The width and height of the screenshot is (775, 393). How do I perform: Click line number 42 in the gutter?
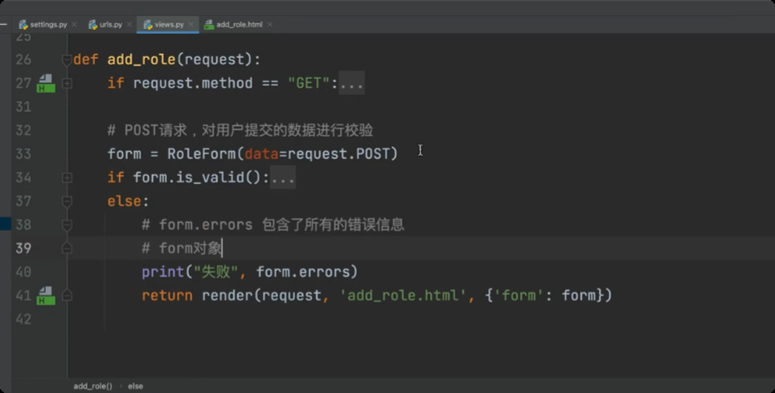coord(23,319)
